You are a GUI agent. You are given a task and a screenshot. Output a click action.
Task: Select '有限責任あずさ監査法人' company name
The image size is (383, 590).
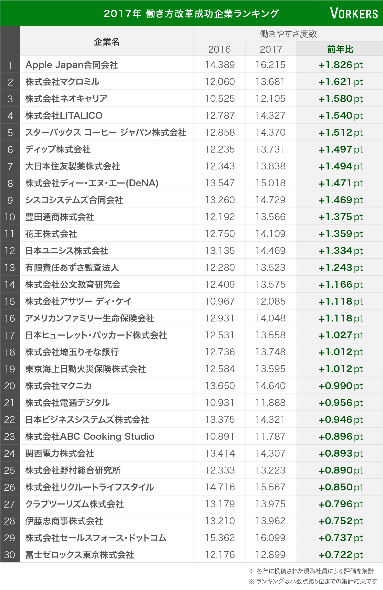pyautogui.click(x=72, y=268)
